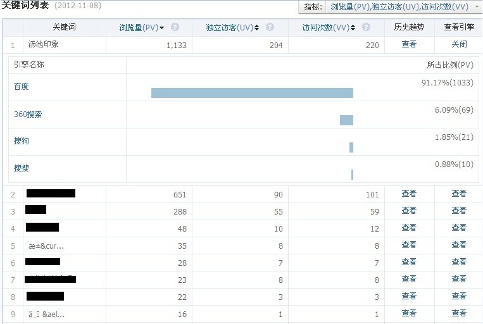The width and height of the screenshot is (483, 324).
Task: View history trend for row 5
Action: pyautogui.click(x=409, y=245)
